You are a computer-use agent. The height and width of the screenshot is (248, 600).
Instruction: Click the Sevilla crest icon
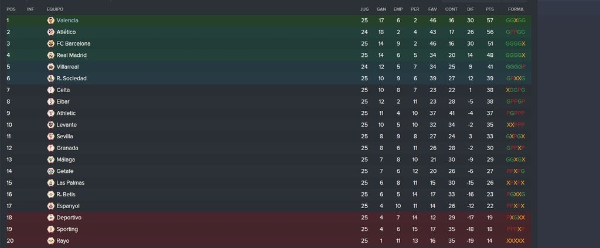(50, 136)
